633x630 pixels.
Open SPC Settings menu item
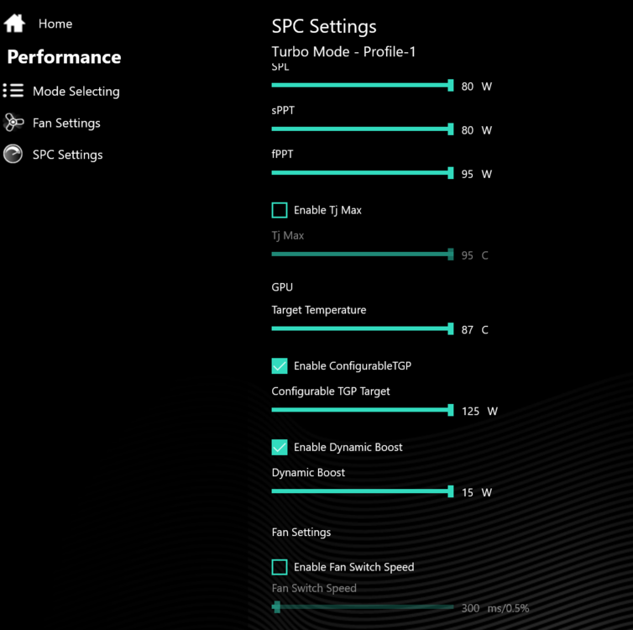click(x=67, y=155)
